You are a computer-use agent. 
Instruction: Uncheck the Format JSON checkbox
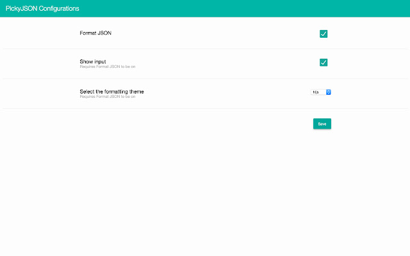tap(324, 34)
